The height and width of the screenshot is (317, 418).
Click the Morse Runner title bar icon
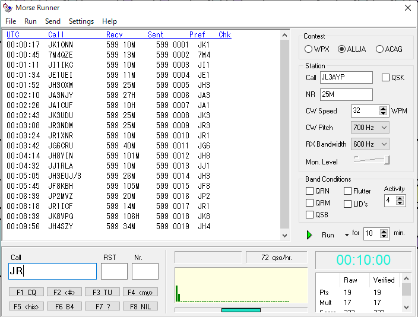click(8, 8)
